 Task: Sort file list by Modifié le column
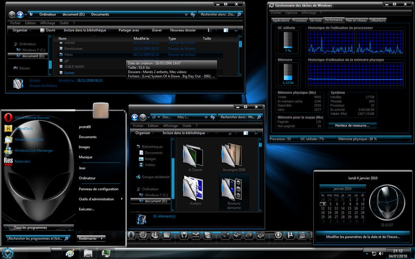pos(141,39)
